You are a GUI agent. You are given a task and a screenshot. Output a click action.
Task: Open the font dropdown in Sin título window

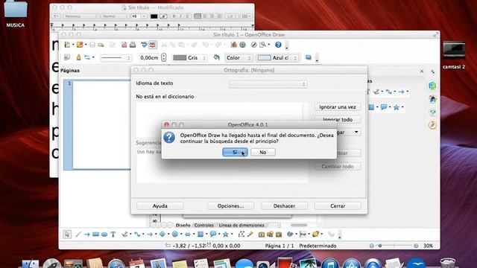[81, 16]
